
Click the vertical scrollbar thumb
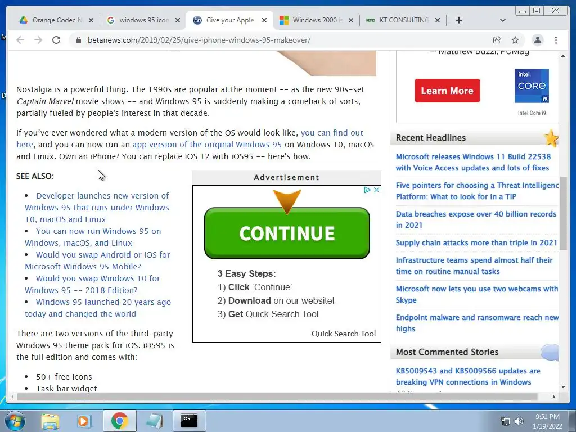click(563, 213)
